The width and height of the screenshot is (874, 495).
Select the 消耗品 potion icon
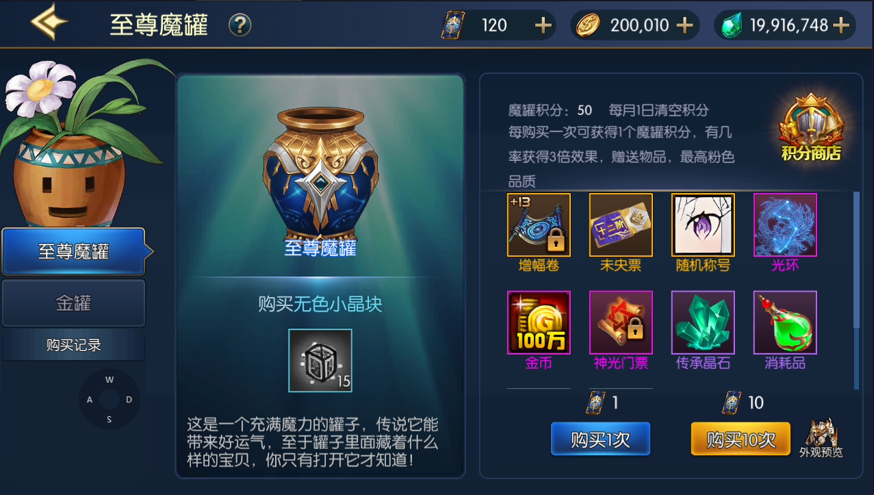coord(785,322)
